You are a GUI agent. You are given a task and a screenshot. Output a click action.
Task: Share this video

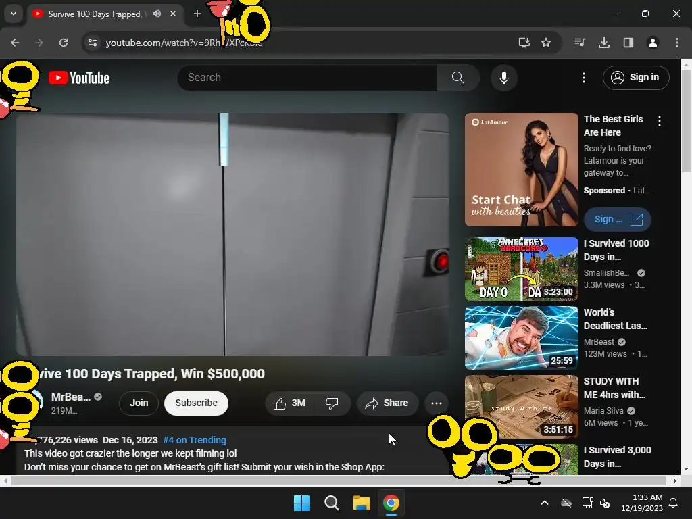[387, 403]
